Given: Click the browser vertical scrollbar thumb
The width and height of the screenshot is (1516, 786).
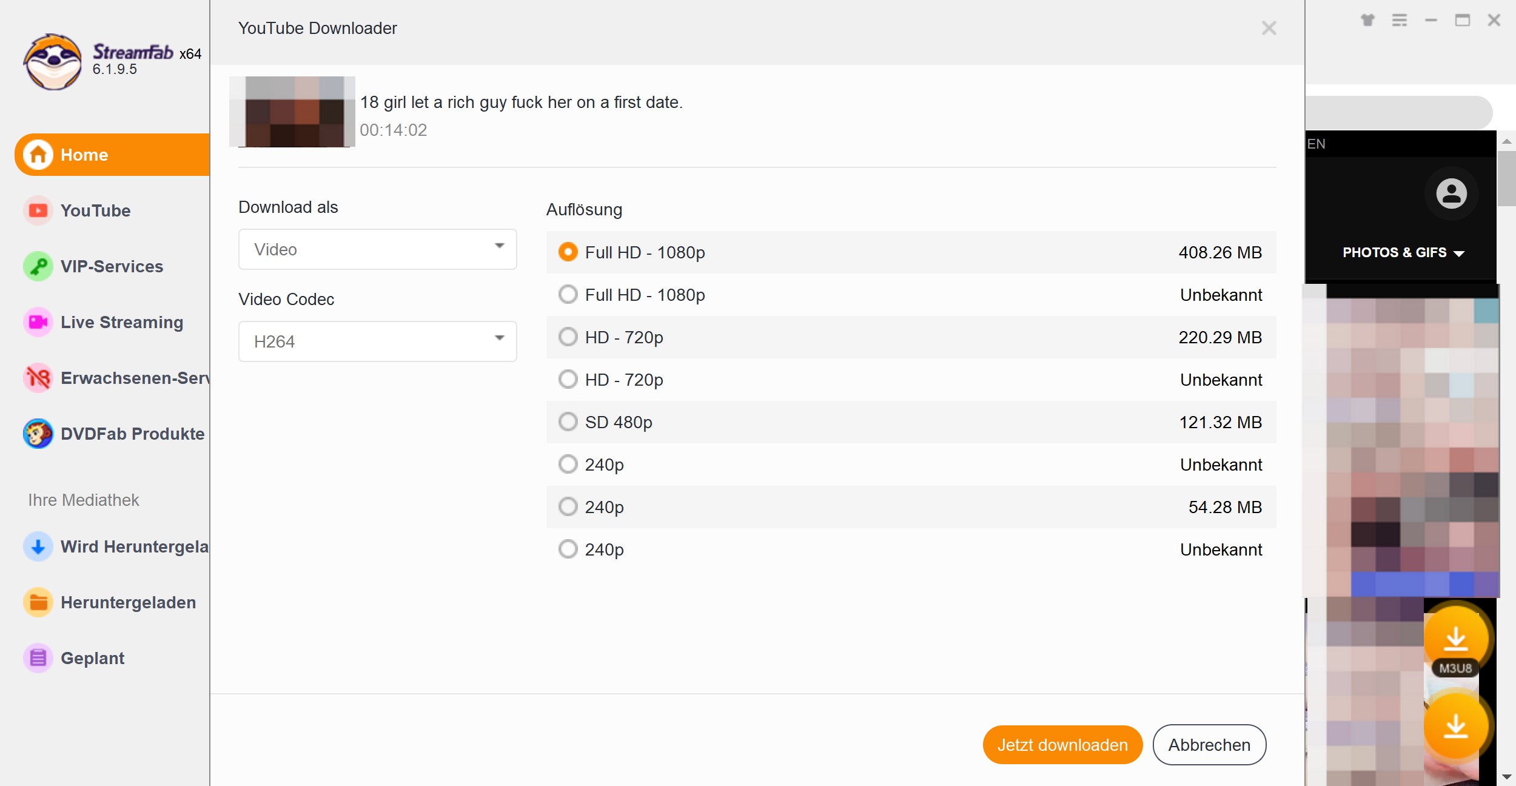Looking at the screenshot, I should (1506, 179).
